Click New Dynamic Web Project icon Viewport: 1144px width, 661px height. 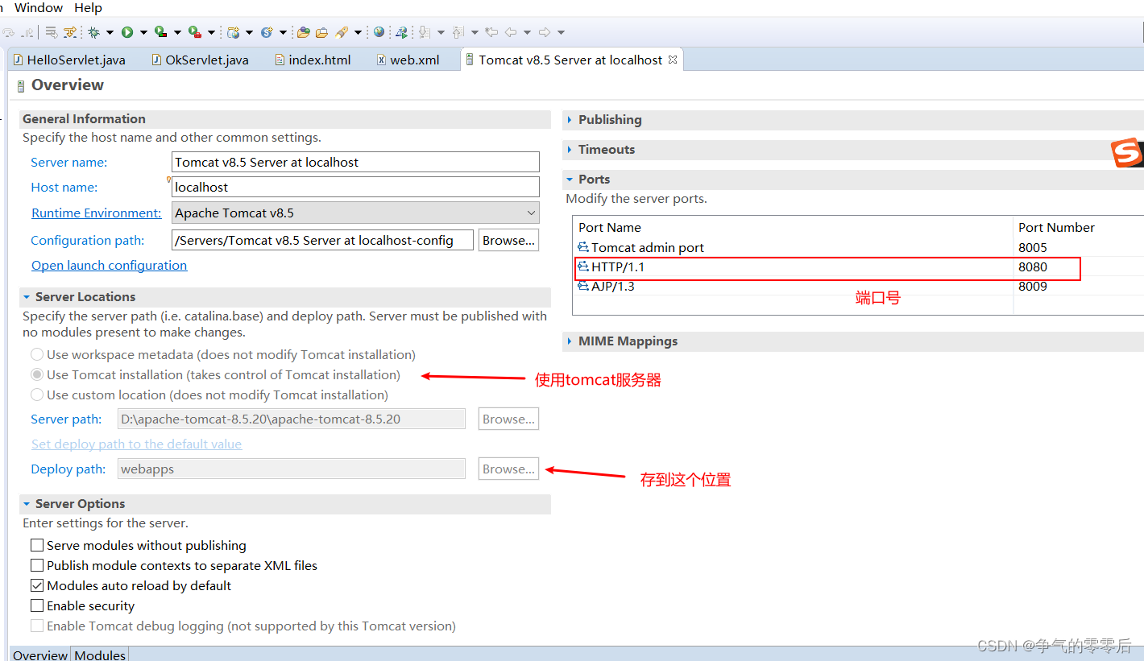(x=234, y=32)
